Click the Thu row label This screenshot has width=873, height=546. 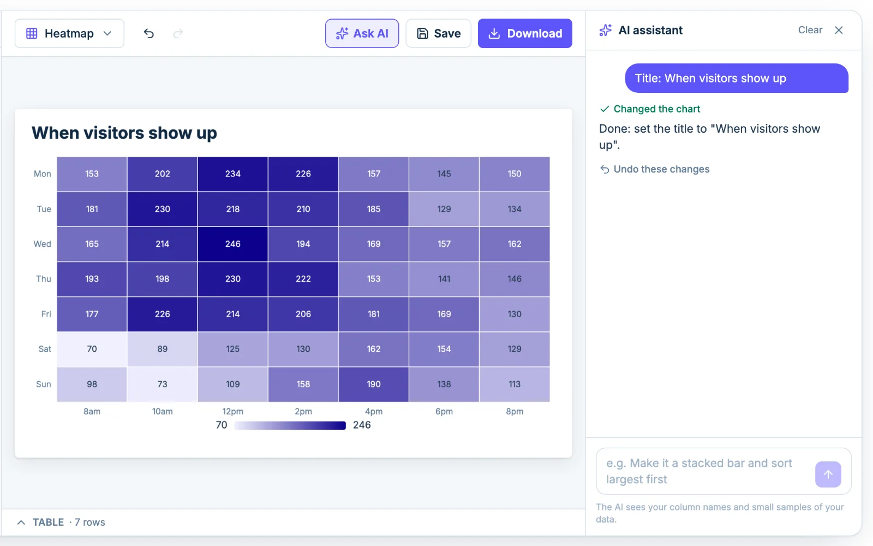tap(44, 279)
